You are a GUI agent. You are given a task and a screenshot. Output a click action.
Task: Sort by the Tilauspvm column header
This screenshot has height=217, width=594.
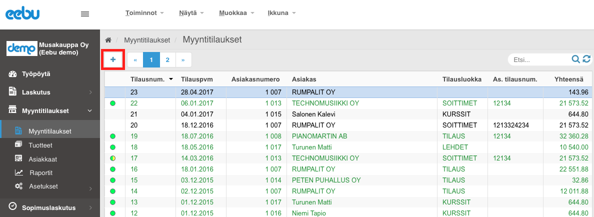click(197, 79)
